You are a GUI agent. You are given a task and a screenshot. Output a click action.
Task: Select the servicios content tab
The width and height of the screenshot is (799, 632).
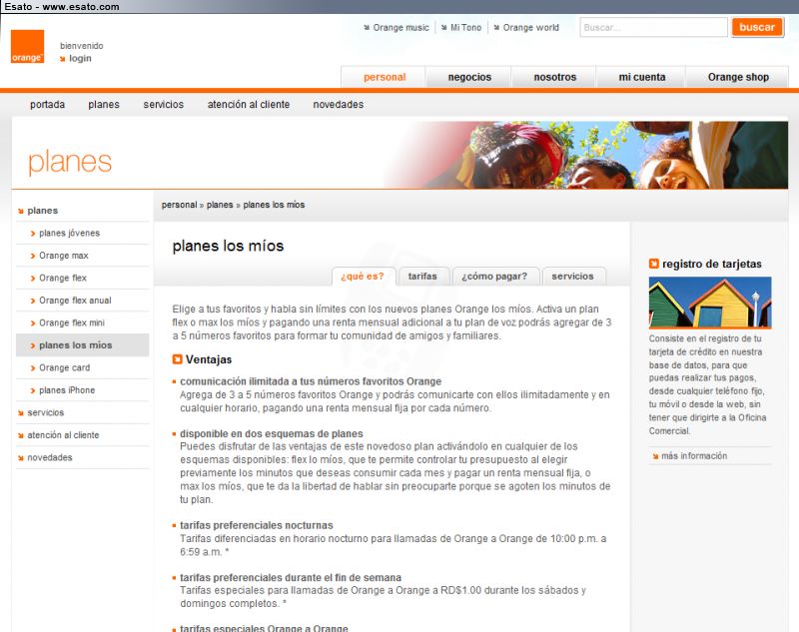click(x=572, y=276)
